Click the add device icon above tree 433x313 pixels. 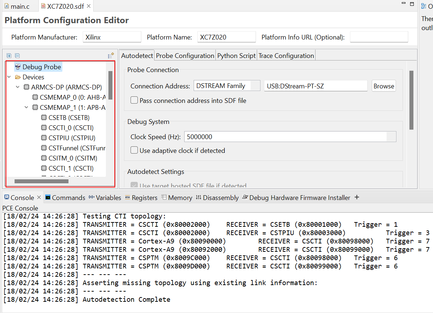111,55
